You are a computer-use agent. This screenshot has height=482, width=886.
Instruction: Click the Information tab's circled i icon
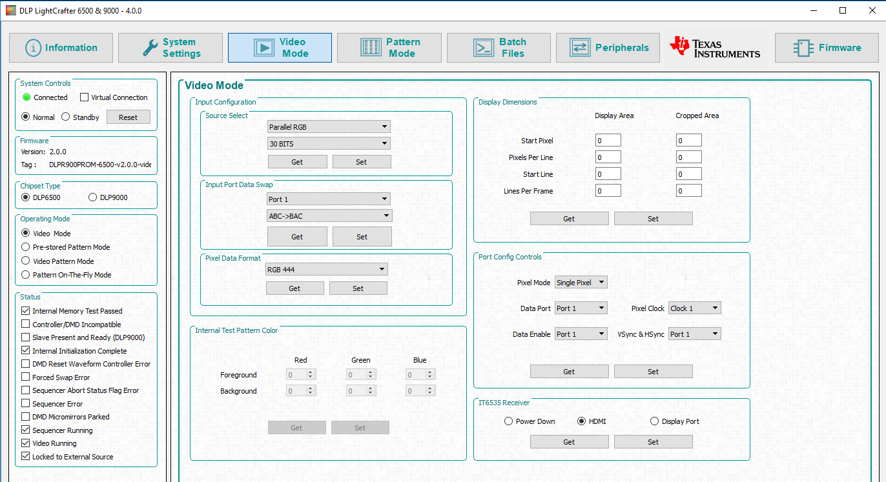coord(33,48)
